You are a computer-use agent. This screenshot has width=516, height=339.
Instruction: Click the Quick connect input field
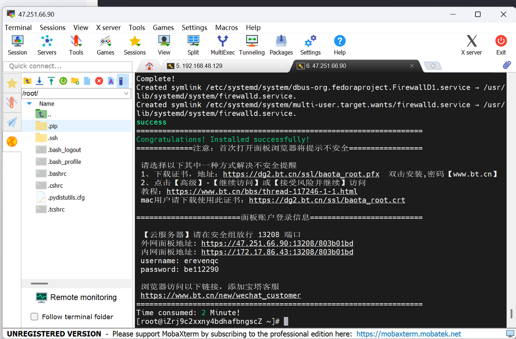click(x=68, y=66)
